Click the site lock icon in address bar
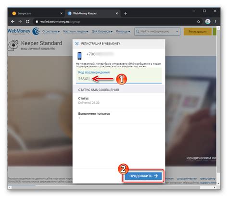The image size is (228, 197). click(x=37, y=22)
